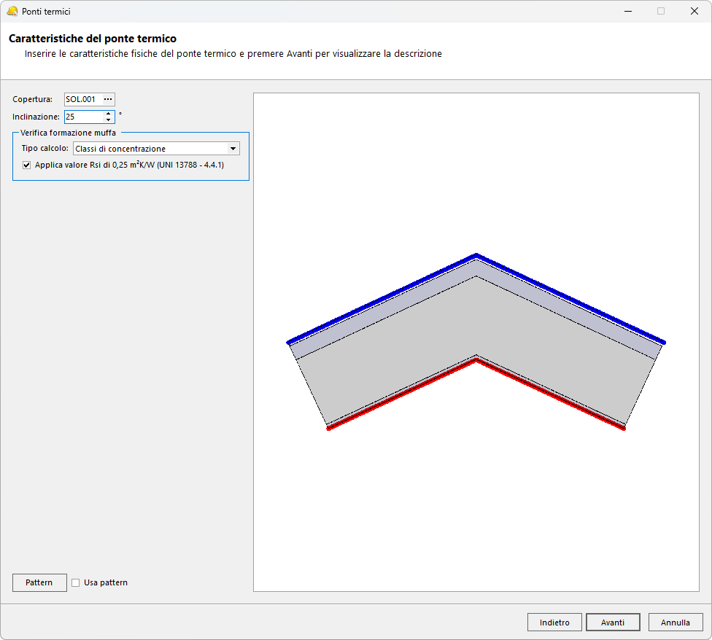
Task: Close the Ponti termici dialog window
Action: (694, 11)
